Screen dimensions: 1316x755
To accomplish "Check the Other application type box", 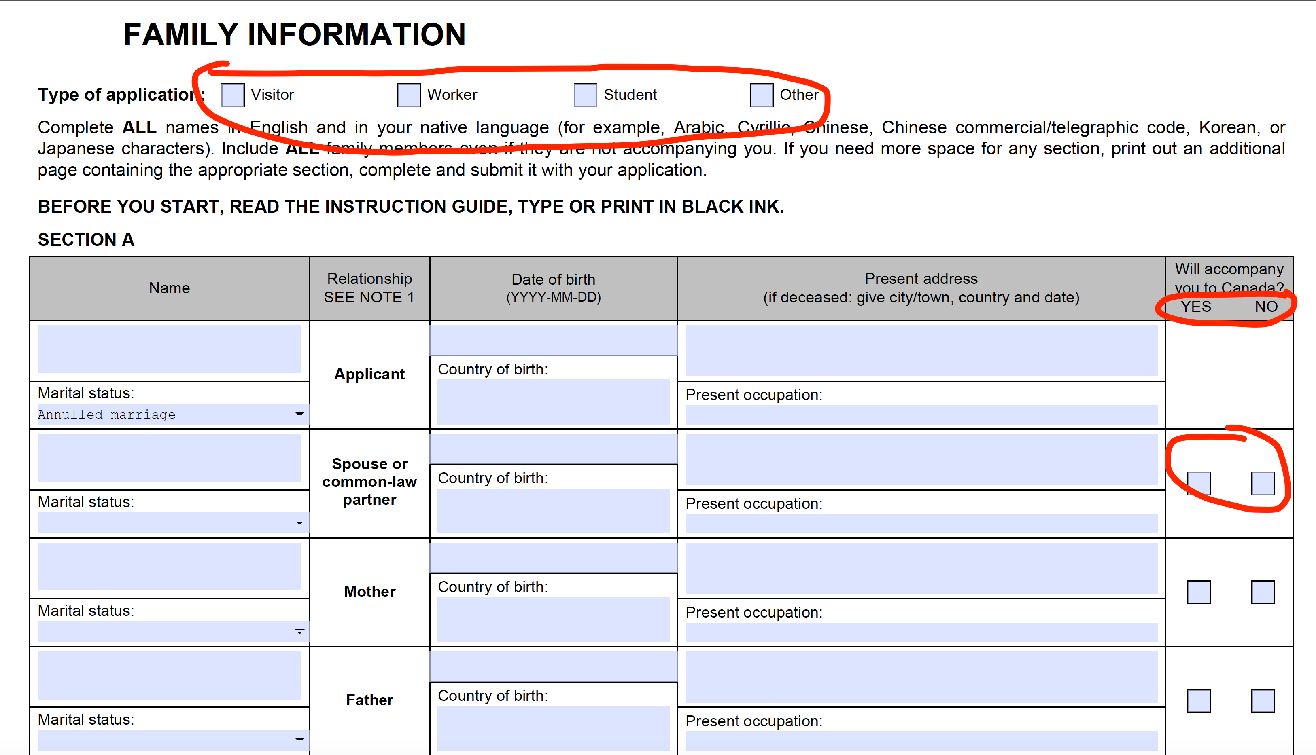I will point(761,95).
